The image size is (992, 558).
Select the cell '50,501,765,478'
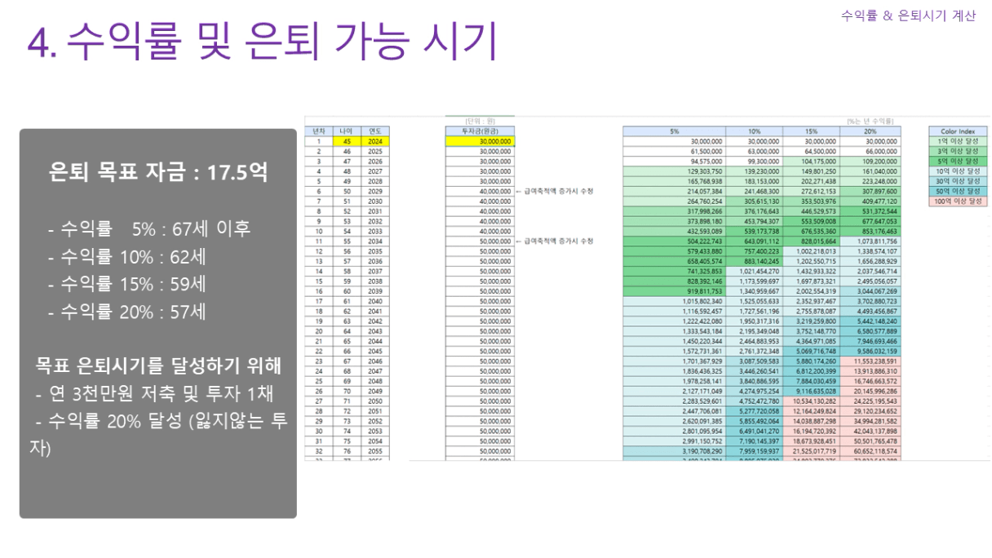(870, 441)
